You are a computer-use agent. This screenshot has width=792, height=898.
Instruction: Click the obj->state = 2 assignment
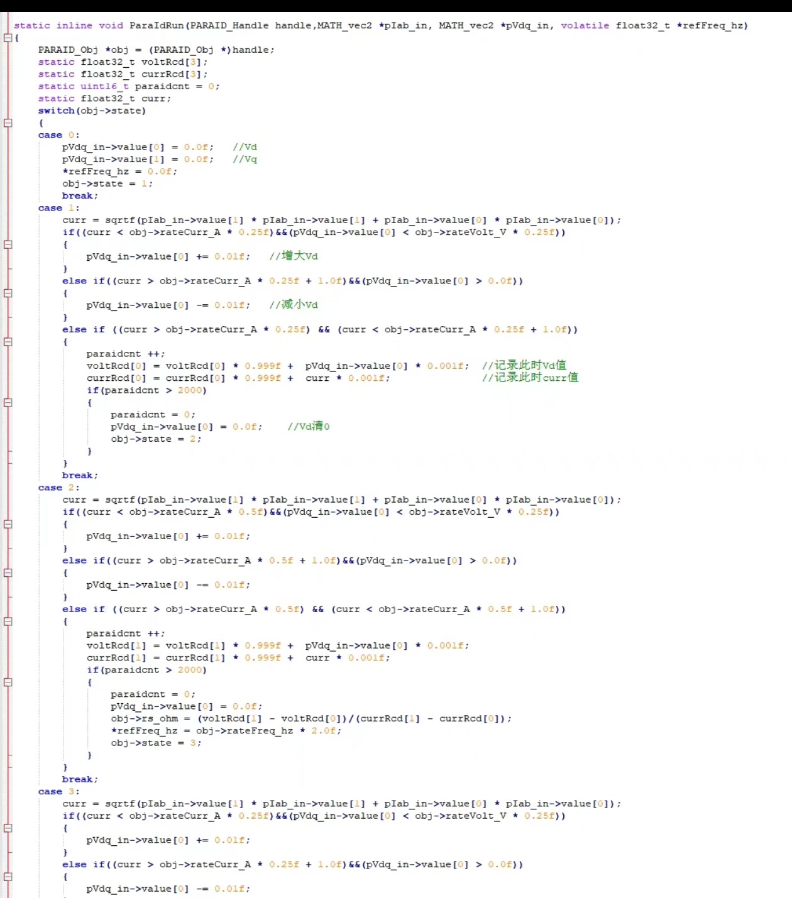pos(156,439)
